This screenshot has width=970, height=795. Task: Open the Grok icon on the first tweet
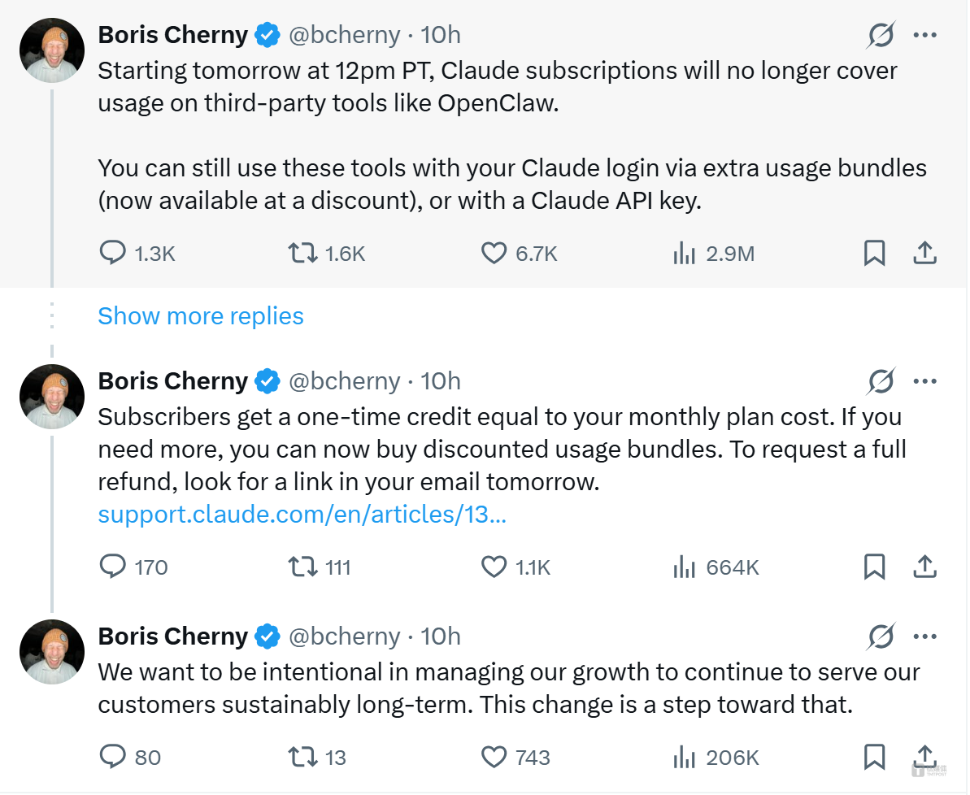pos(881,35)
